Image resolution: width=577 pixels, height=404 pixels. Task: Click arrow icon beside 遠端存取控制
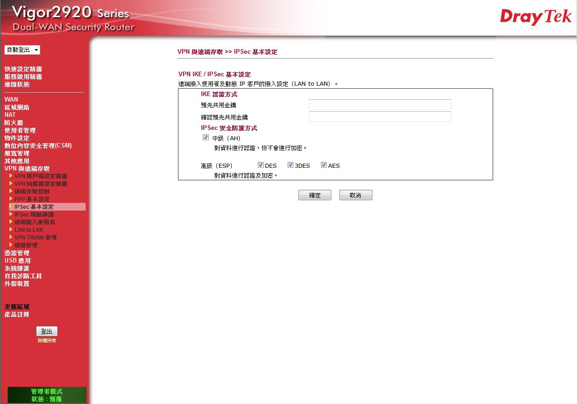click(11, 191)
